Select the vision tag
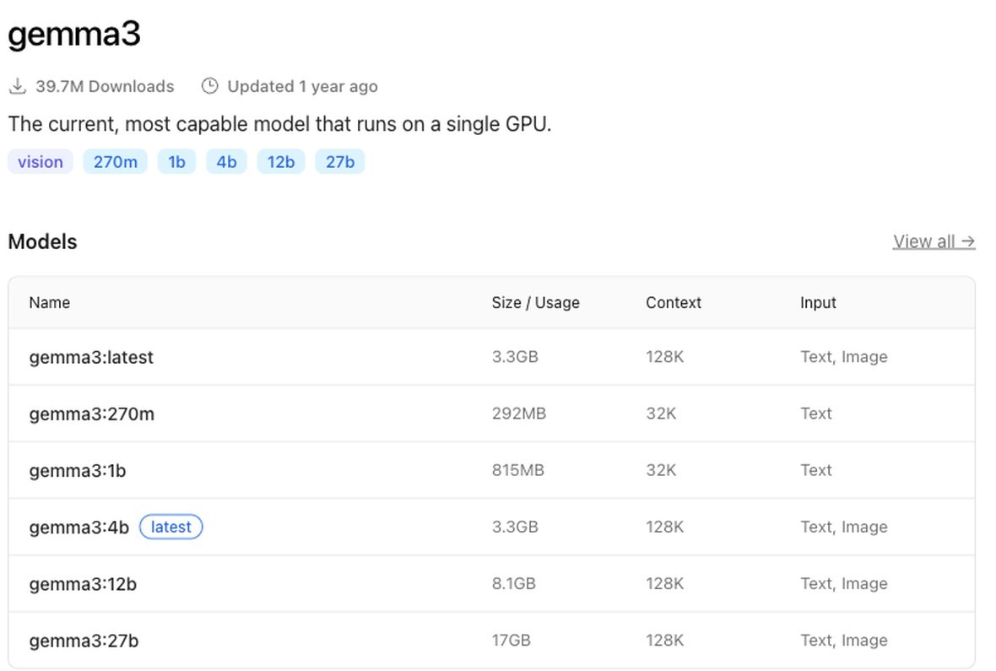The height and width of the screenshot is (671, 996). click(40, 161)
